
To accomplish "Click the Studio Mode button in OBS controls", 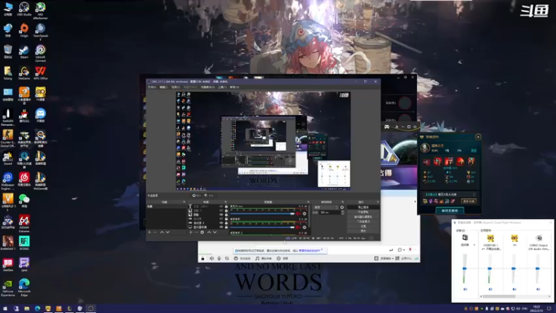I will 363,221.
